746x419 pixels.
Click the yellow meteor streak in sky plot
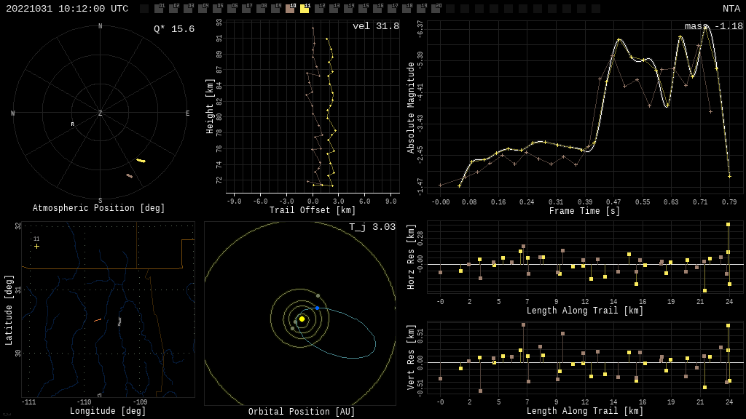click(x=141, y=161)
